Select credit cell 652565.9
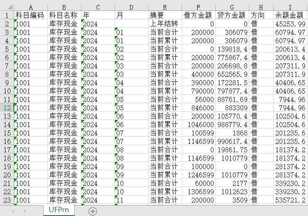Viewport: 308px width, 216px height. click(232, 74)
